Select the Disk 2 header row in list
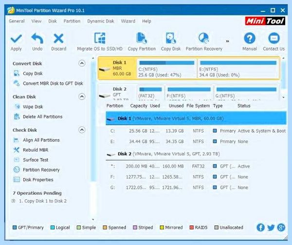 click(196, 154)
